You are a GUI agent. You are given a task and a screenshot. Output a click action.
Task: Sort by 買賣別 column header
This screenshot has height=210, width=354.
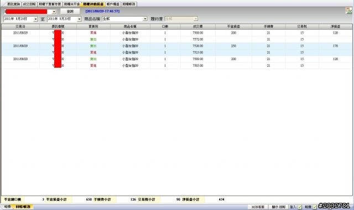(x=93, y=26)
